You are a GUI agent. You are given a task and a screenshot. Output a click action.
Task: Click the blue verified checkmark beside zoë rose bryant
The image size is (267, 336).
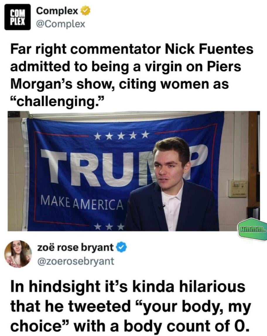coord(121,248)
